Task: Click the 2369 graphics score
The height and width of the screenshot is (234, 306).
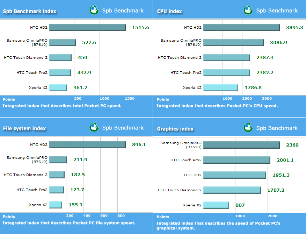Action: coord(292,145)
